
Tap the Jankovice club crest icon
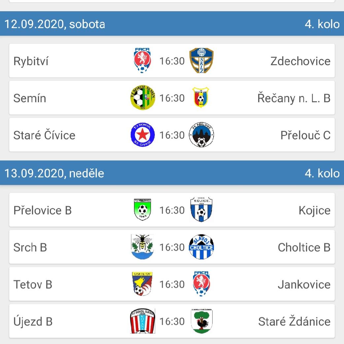tap(201, 284)
